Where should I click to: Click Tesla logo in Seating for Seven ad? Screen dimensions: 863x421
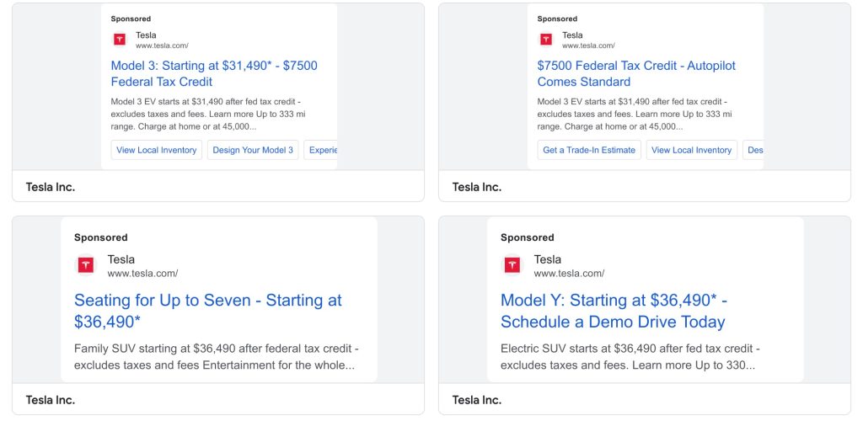pos(86,265)
